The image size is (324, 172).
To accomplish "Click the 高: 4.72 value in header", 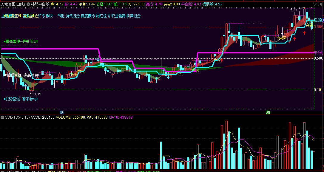I will click(x=57, y=4).
